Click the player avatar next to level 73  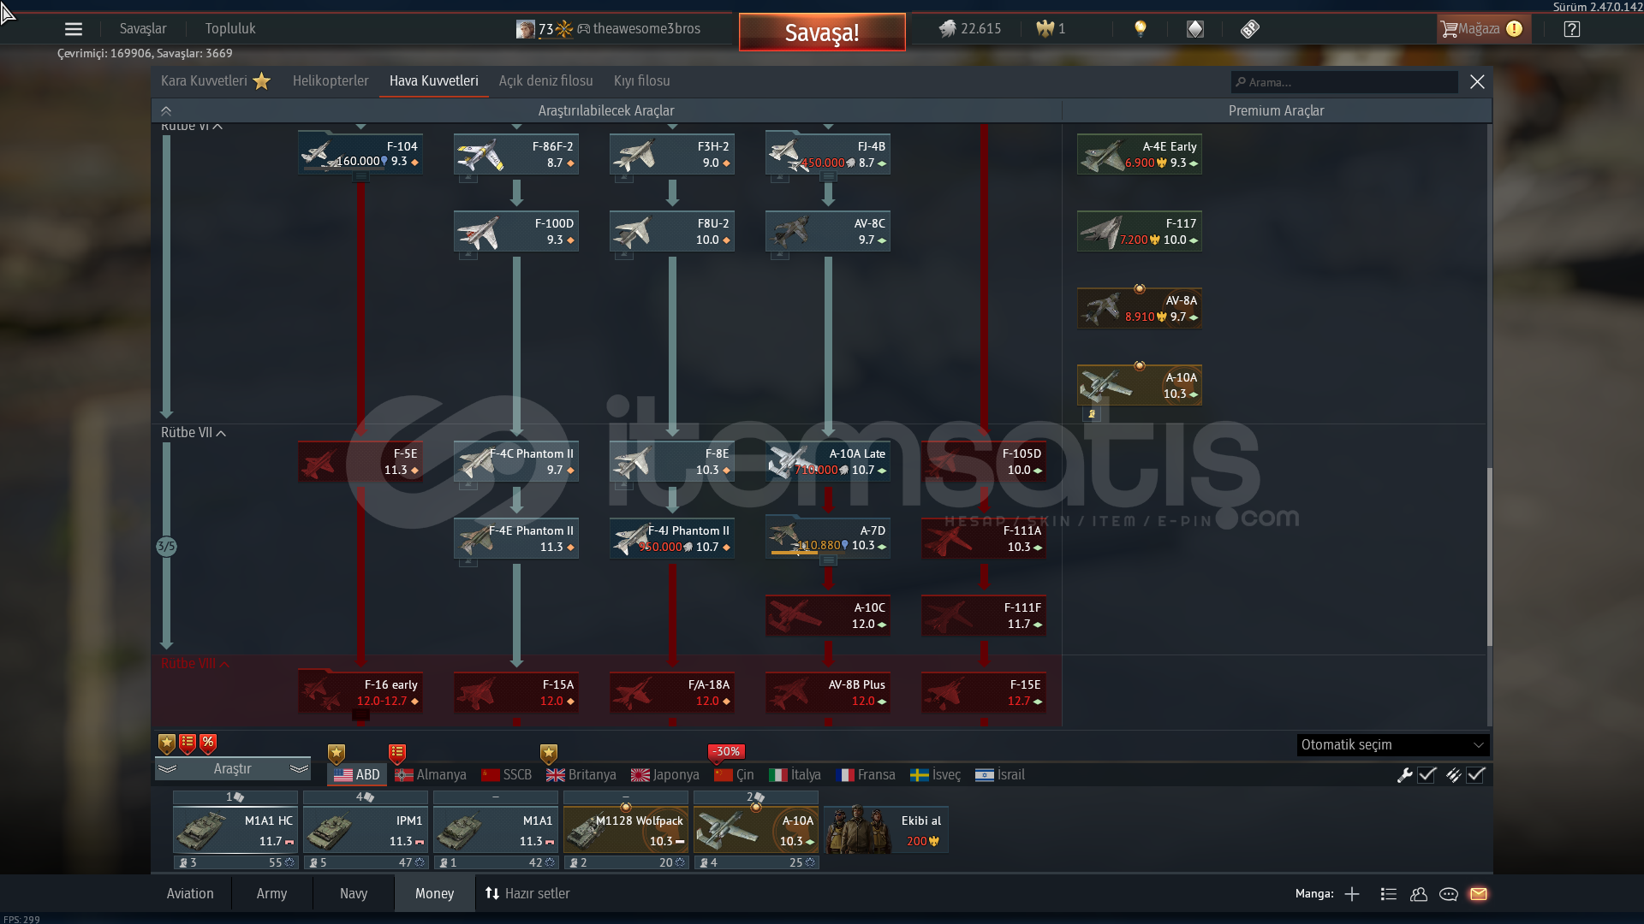point(526,29)
